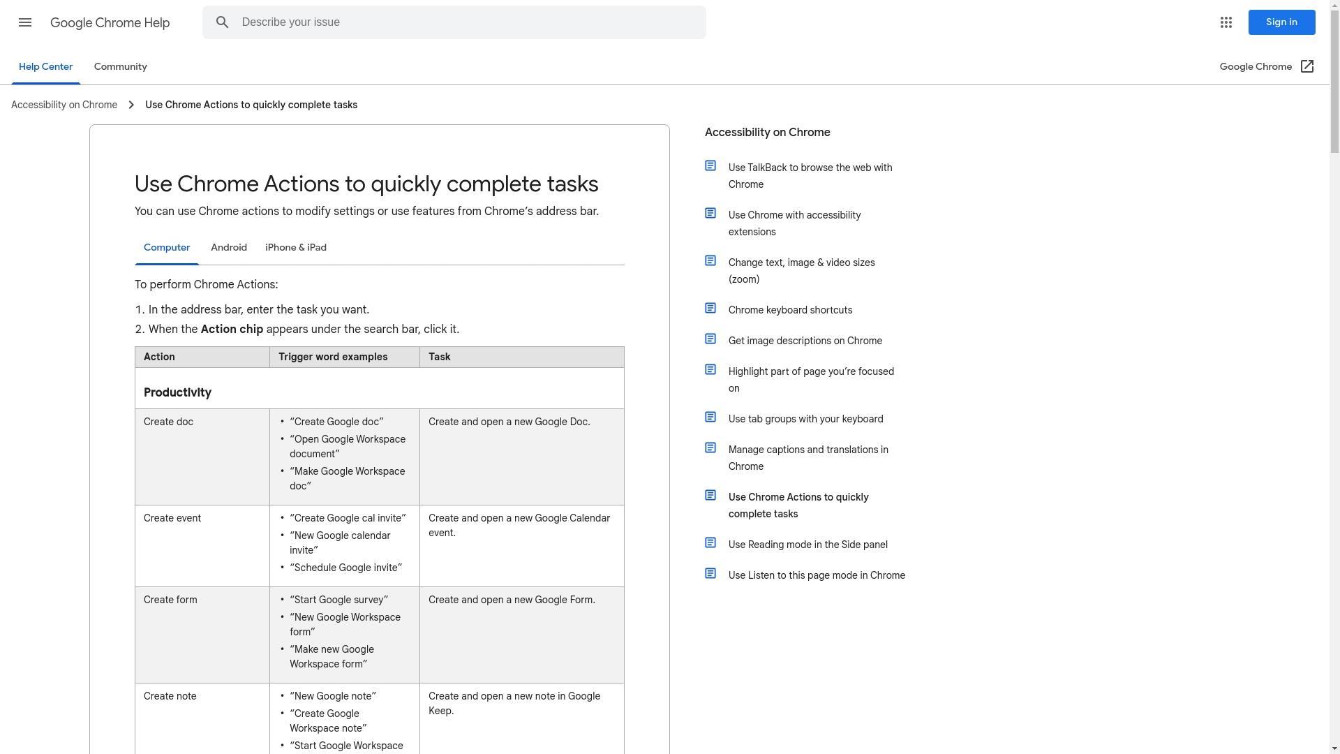Click the "Create Google doc" trigger phrase
The height and width of the screenshot is (754, 1340).
point(336,422)
